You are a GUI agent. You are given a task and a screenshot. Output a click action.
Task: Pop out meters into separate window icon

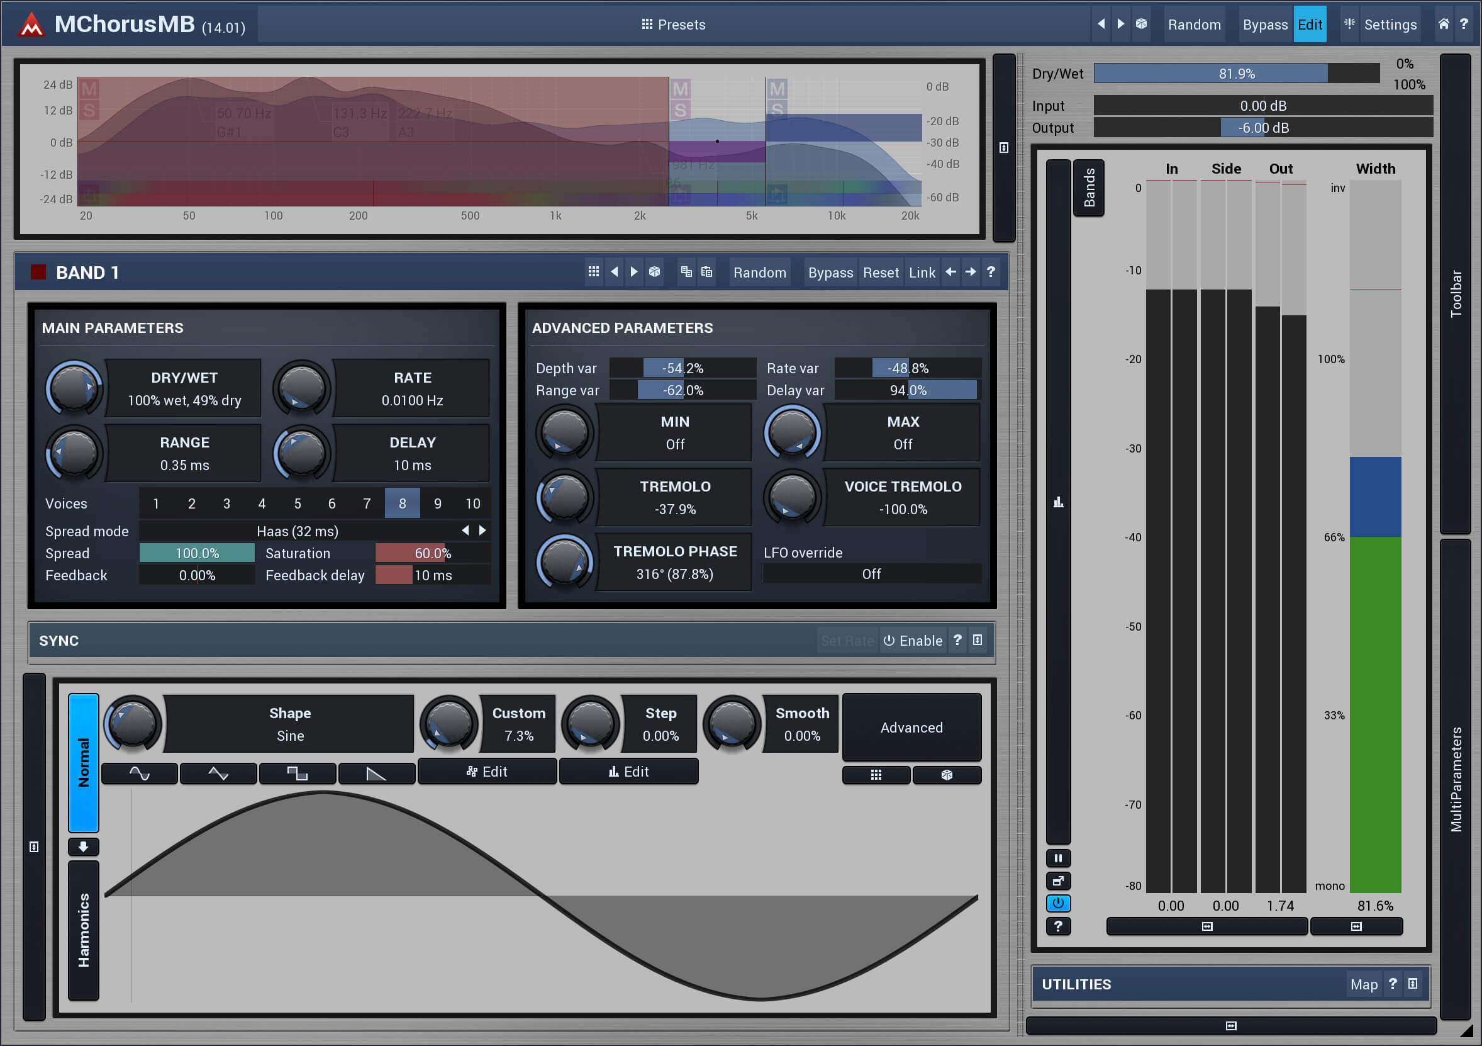(1059, 880)
